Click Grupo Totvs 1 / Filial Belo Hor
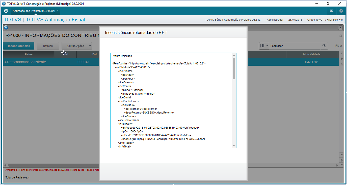The width and height of the screenshot is (347, 185). pos(325,20)
